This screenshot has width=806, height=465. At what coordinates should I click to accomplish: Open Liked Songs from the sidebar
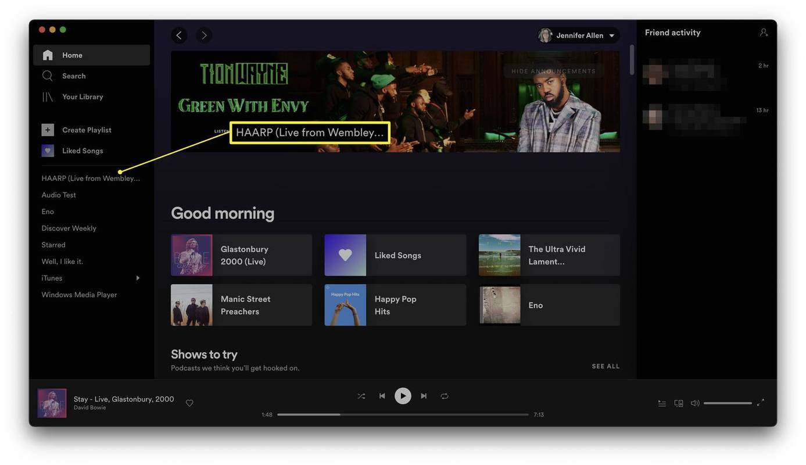point(83,151)
